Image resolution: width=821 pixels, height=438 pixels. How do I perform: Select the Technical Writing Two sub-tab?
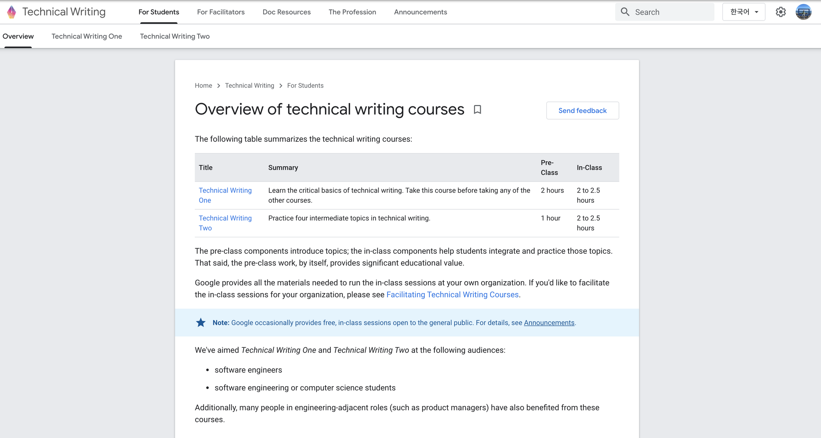click(175, 36)
